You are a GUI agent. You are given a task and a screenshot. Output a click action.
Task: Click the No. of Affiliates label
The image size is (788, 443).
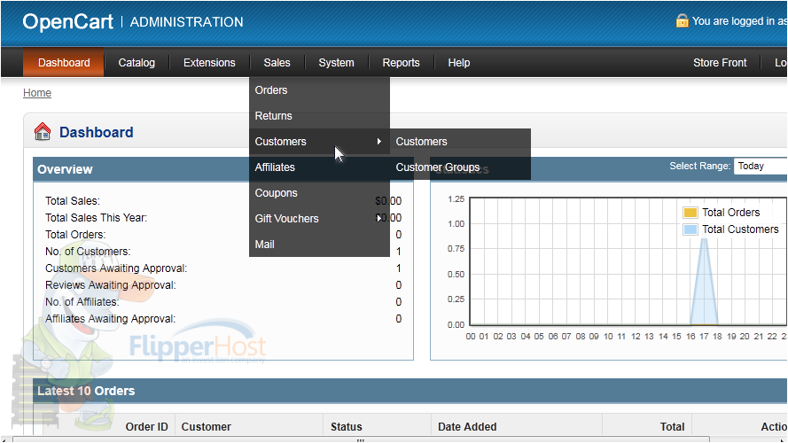(82, 302)
